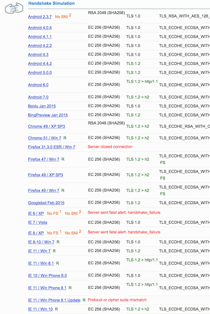Open the Android 4.1.1 link
The height and width of the screenshot is (314, 210).
(x=40, y=37)
